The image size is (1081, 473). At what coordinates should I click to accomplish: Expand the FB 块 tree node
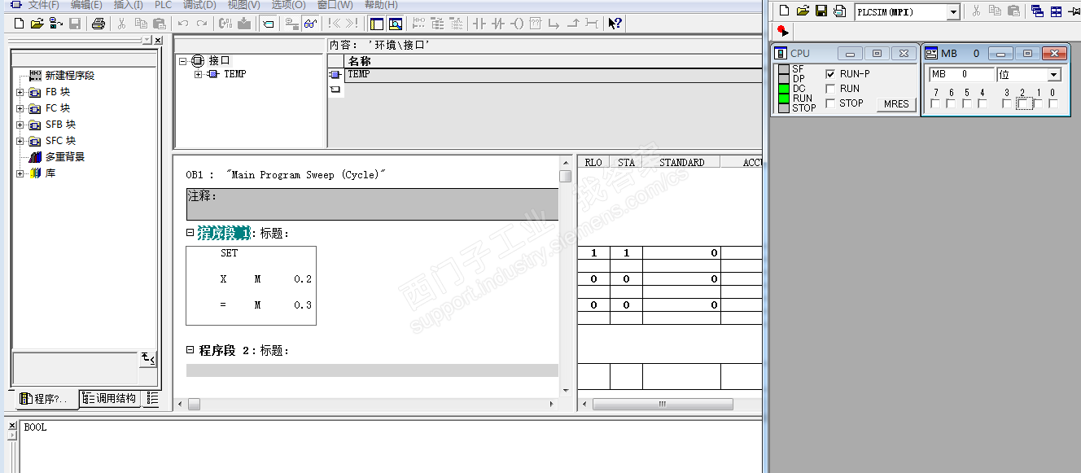pos(20,92)
